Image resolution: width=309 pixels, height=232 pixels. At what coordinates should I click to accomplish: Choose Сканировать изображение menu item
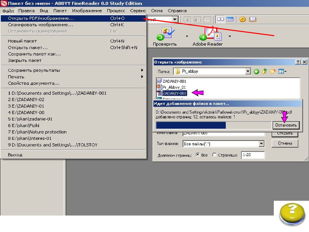coord(73,25)
